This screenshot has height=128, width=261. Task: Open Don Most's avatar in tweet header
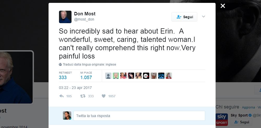pos(65,17)
